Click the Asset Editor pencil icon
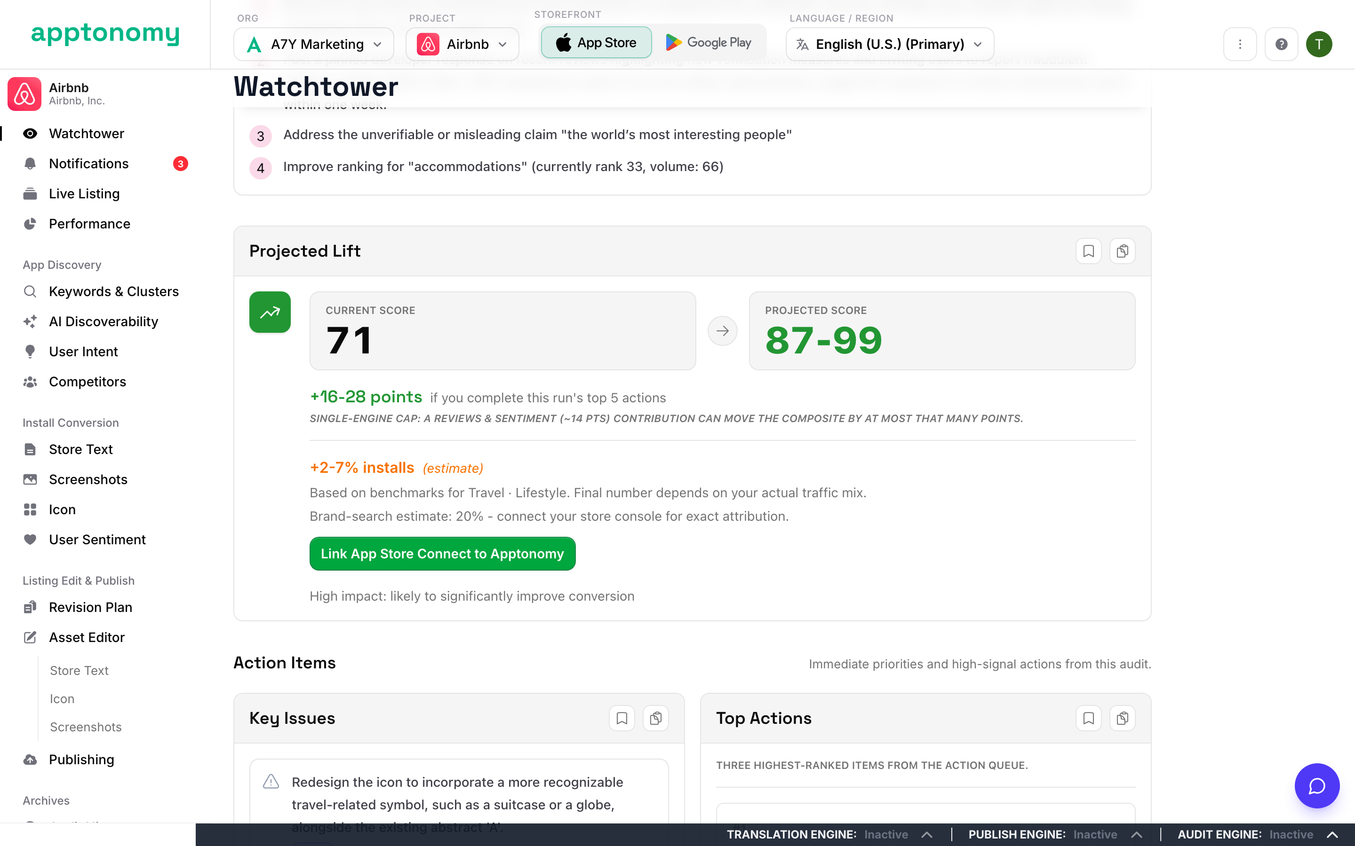This screenshot has width=1355, height=846. click(x=30, y=637)
